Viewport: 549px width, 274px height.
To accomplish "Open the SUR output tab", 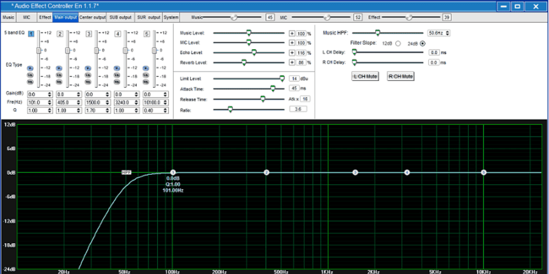I will (148, 17).
